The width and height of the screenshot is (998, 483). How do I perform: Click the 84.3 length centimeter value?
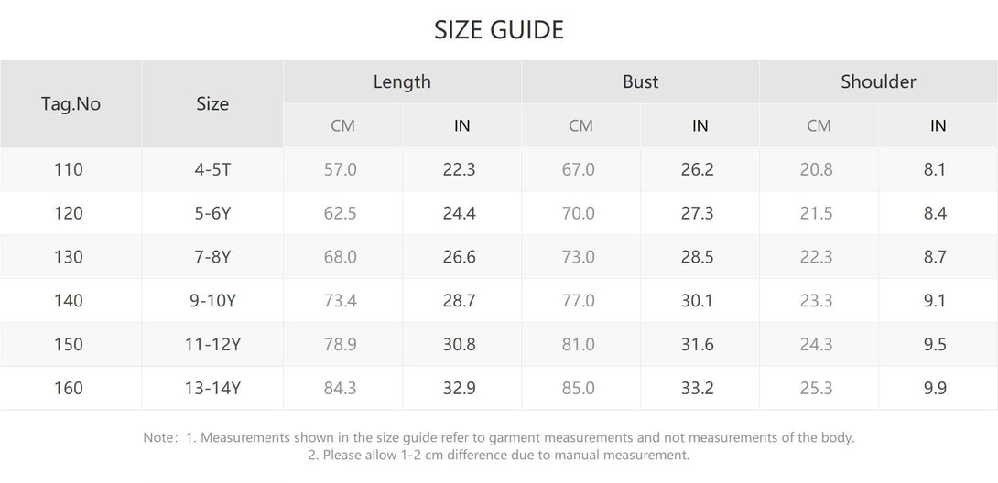pyautogui.click(x=341, y=389)
